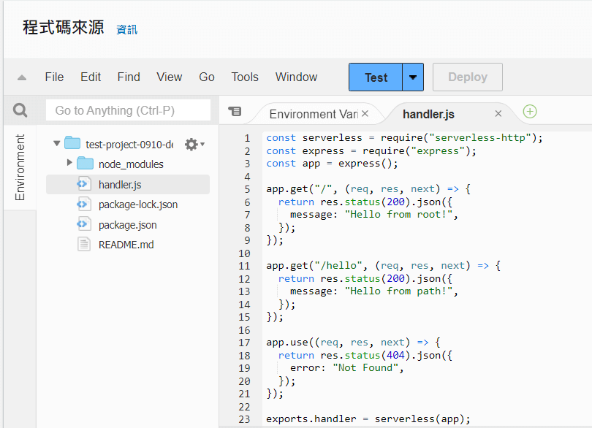
Task: Open the Tools menu
Action: point(245,77)
